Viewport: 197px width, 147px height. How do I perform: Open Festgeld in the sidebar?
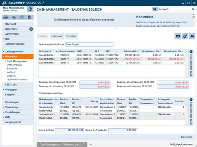10,94
